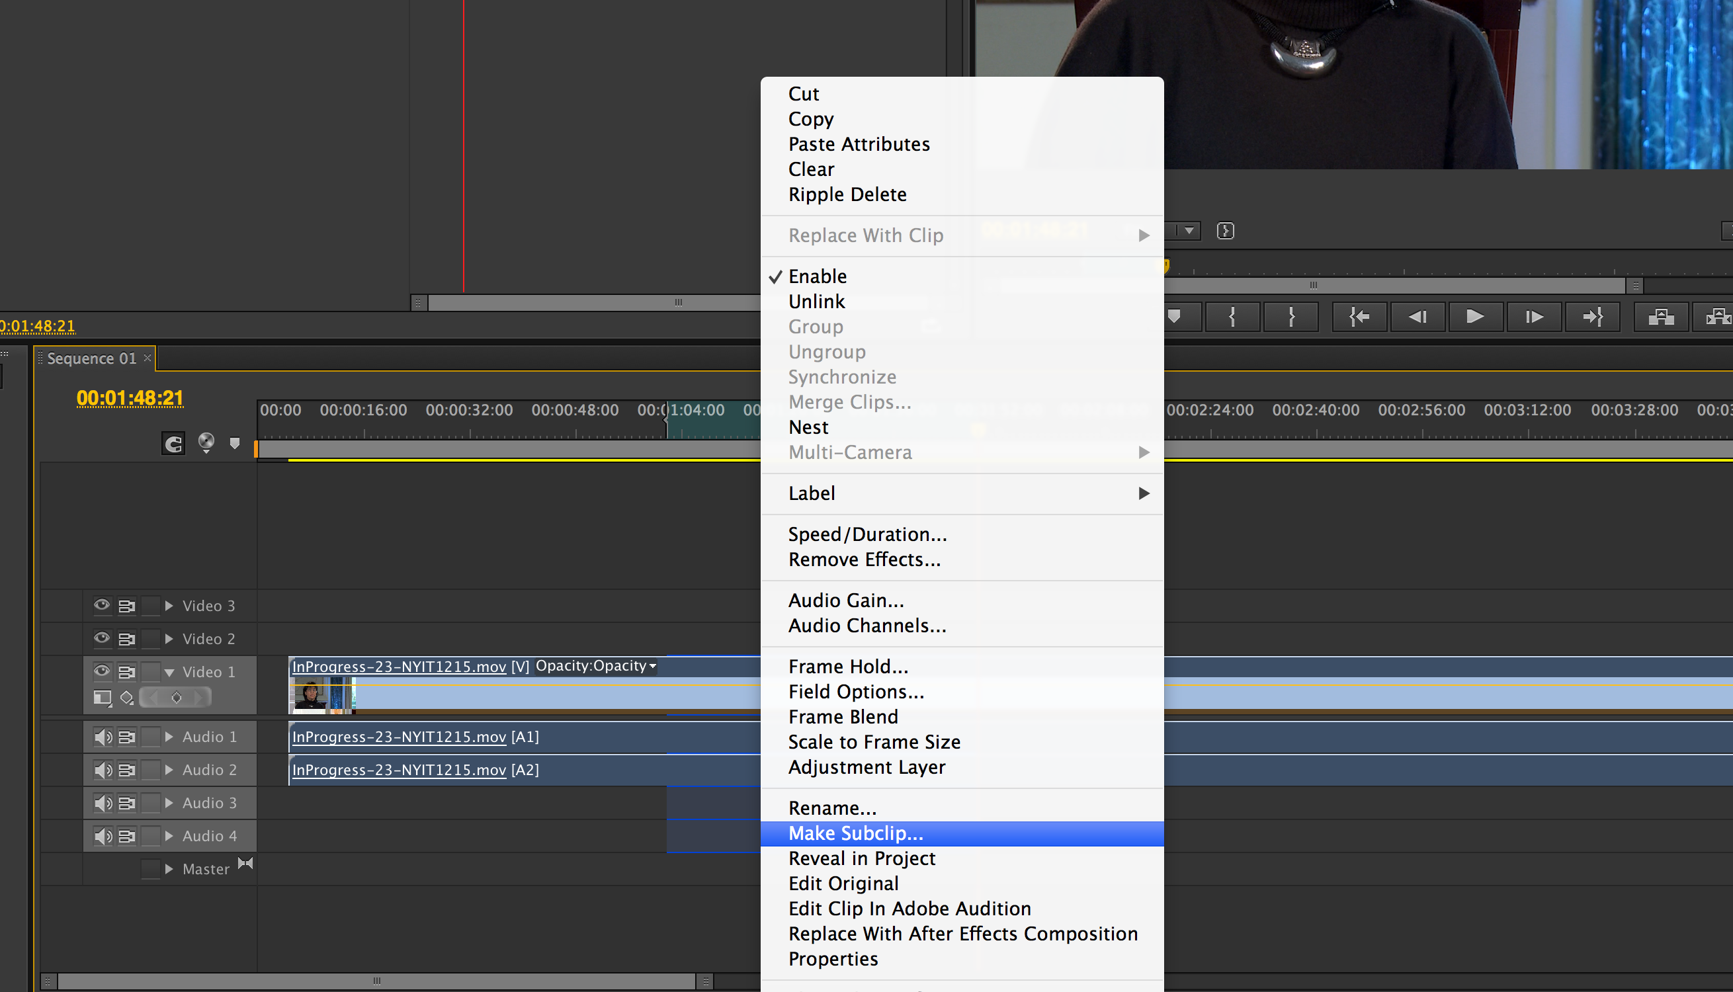Toggle the Snap magnet icon in timeline
The width and height of the screenshot is (1733, 992).
[173, 444]
